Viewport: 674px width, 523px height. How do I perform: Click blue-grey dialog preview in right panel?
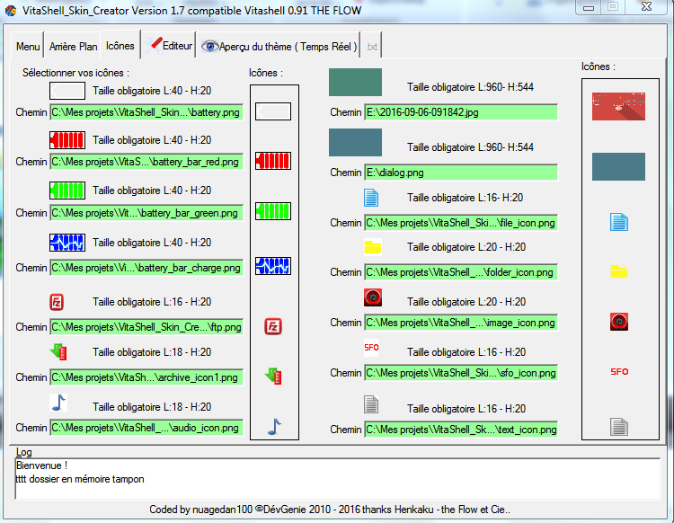(x=618, y=166)
